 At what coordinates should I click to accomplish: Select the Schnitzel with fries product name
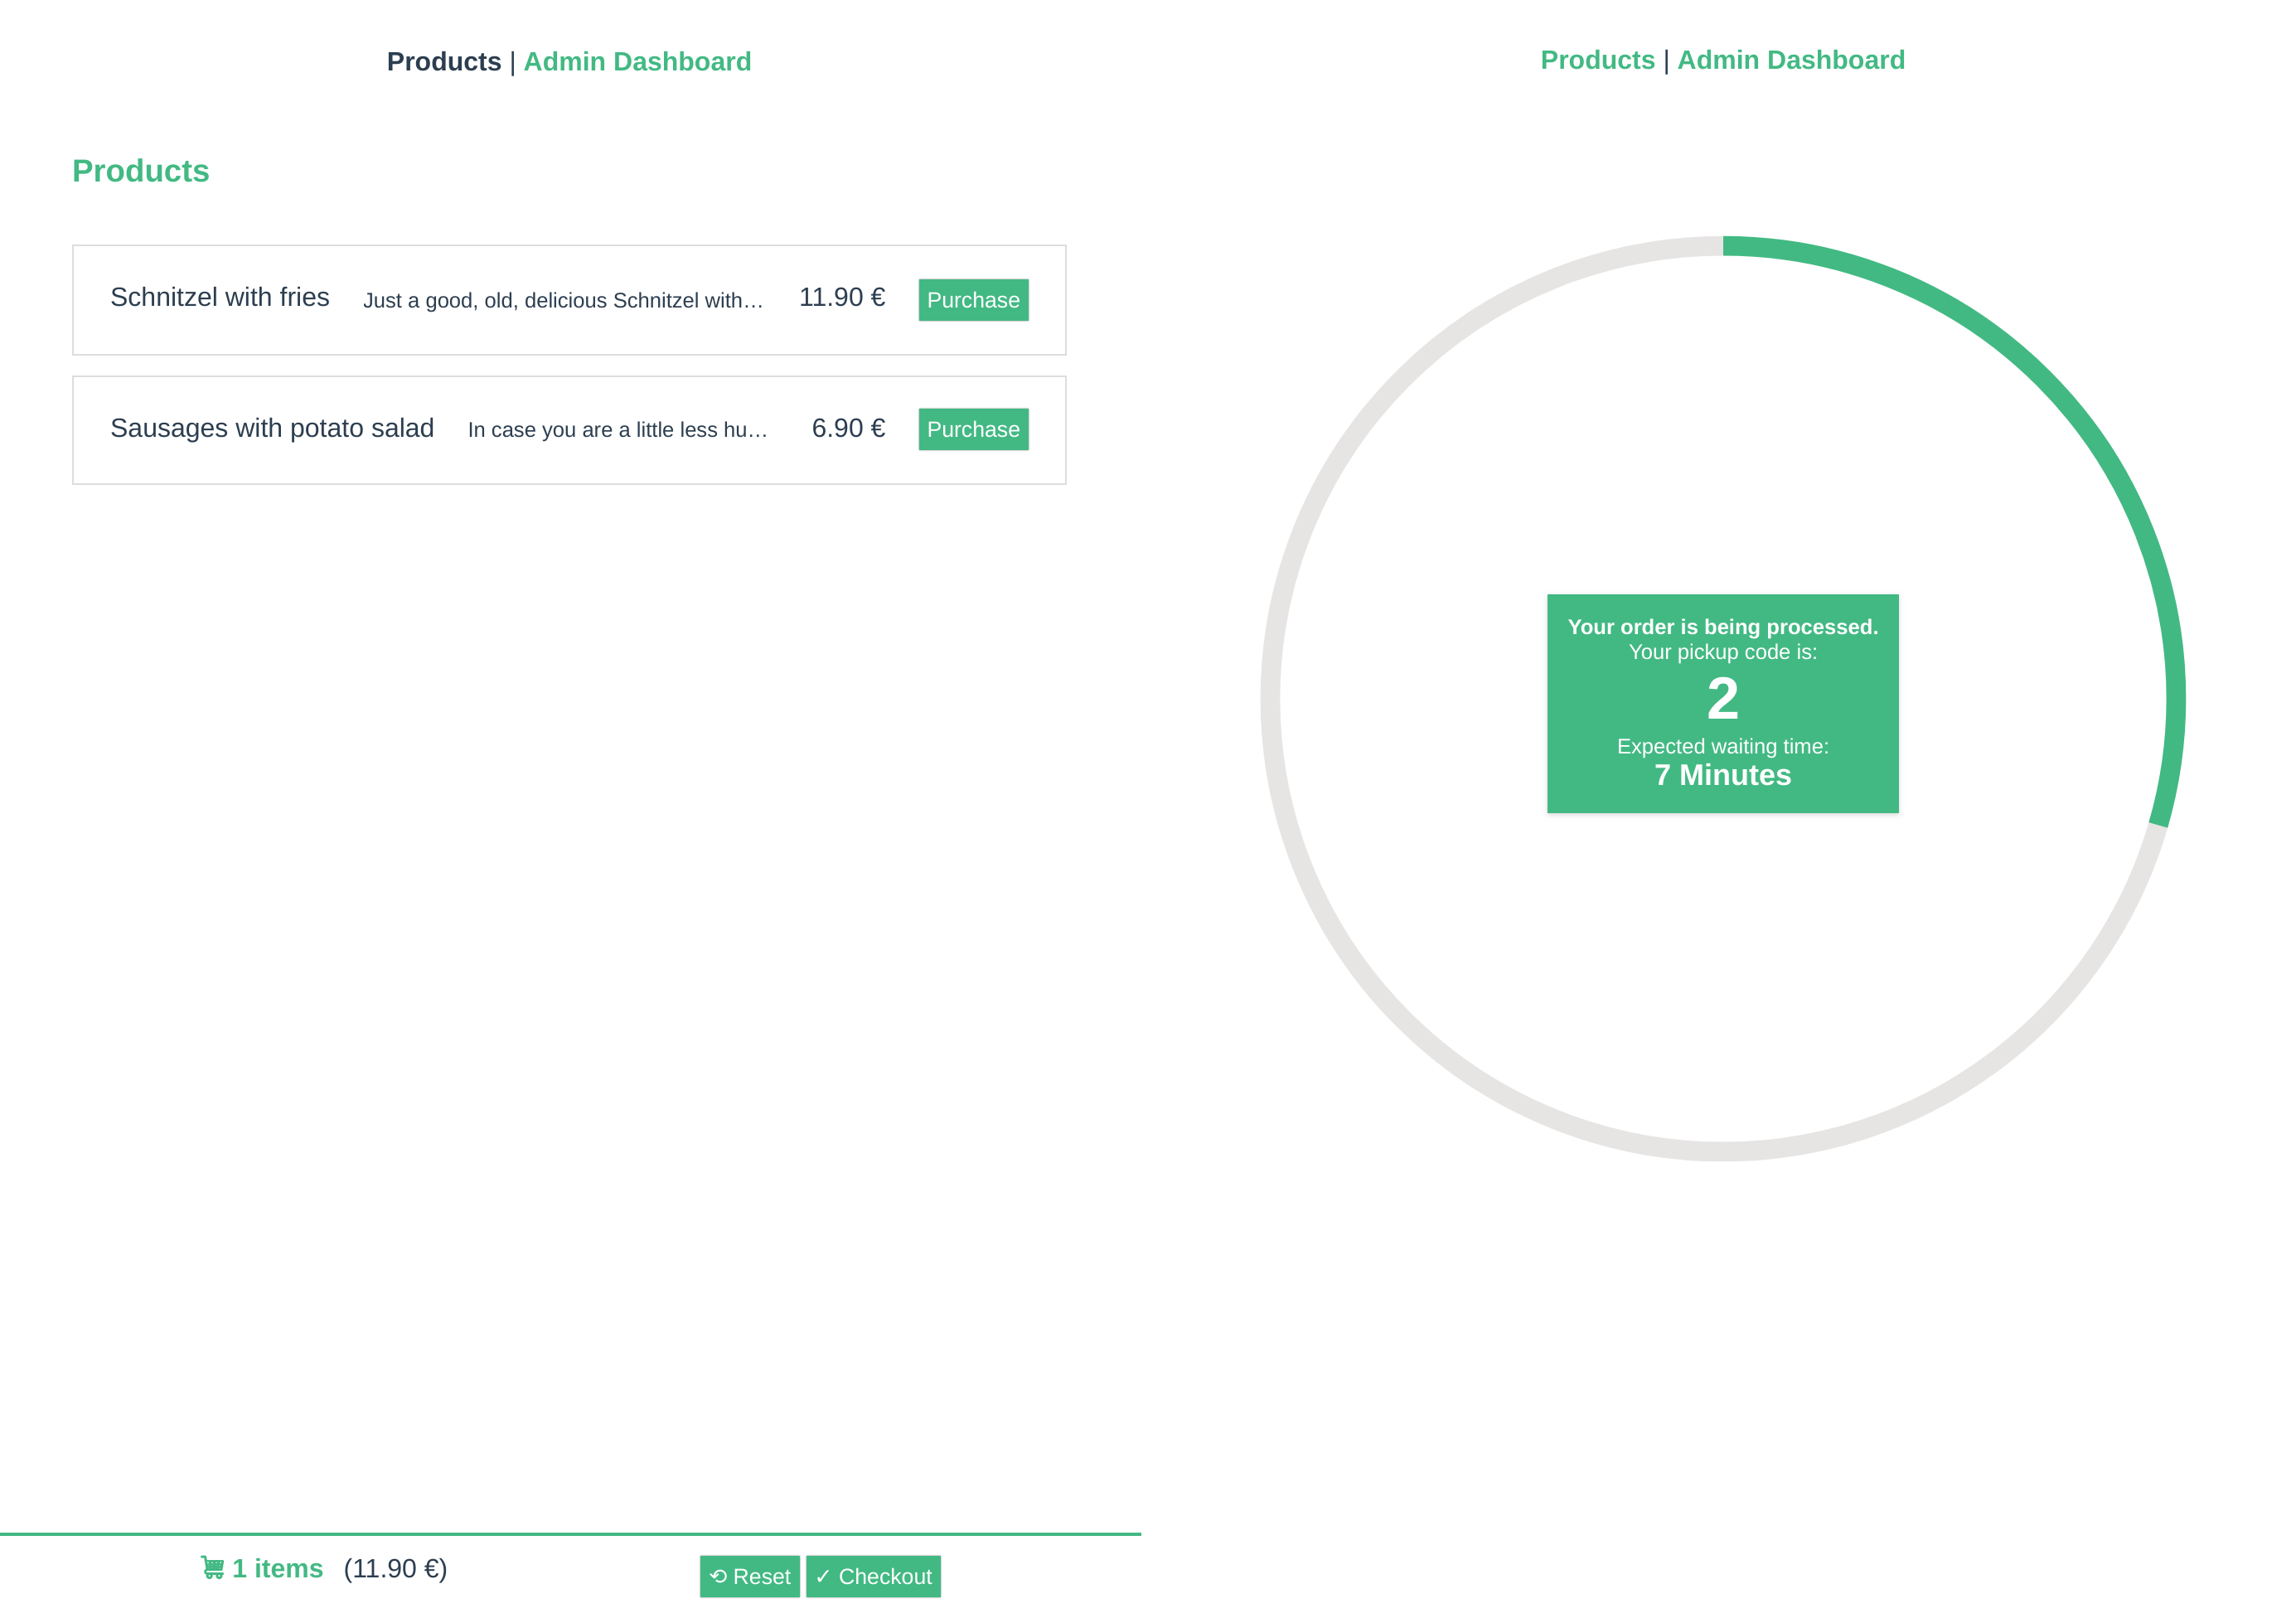220,297
